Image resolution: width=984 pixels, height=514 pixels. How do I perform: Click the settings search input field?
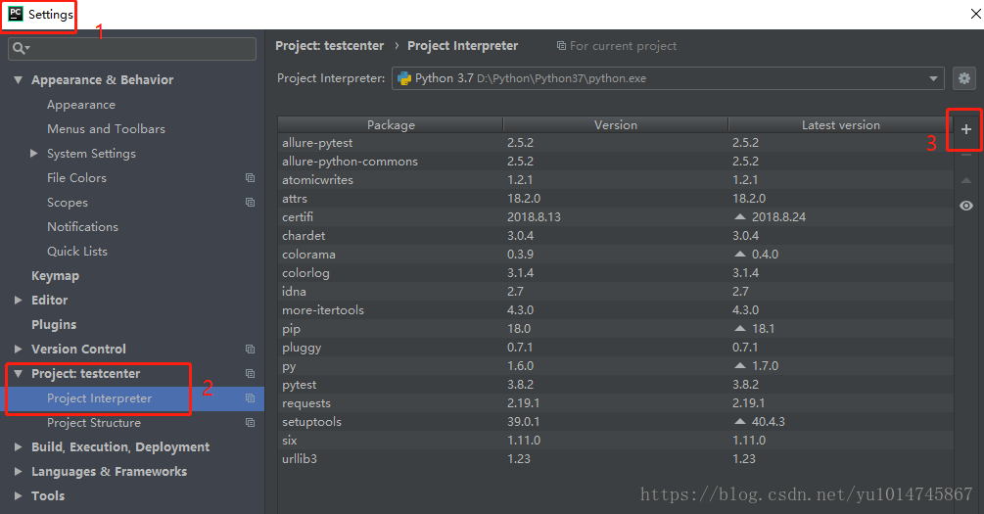point(132,48)
